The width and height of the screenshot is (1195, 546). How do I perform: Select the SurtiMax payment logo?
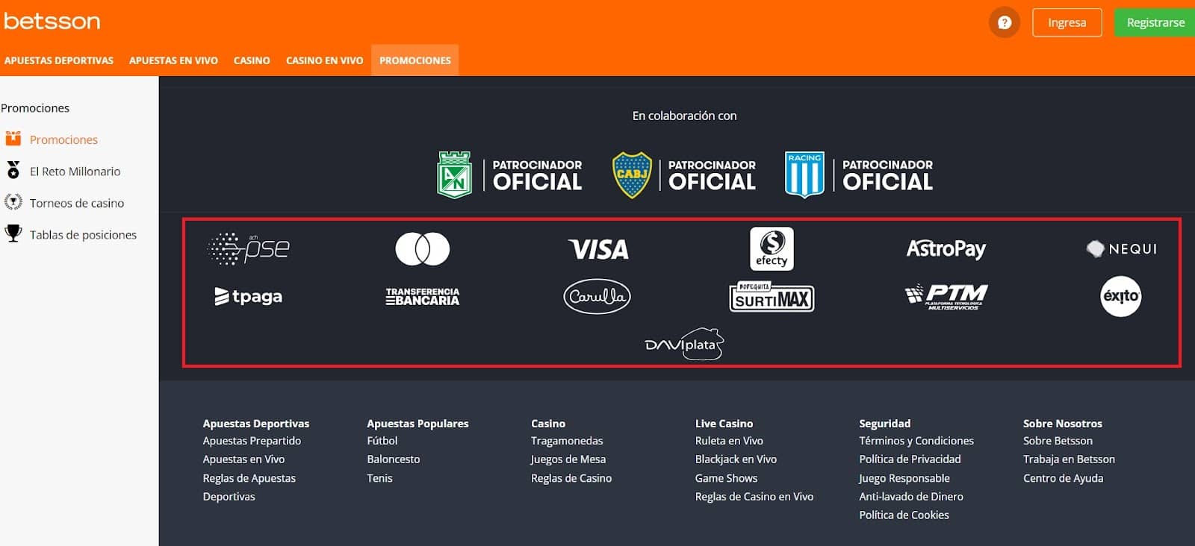pyautogui.click(x=772, y=296)
